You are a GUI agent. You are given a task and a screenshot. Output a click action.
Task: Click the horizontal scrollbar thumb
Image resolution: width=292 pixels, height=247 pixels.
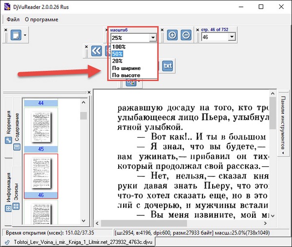click(x=144, y=223)
